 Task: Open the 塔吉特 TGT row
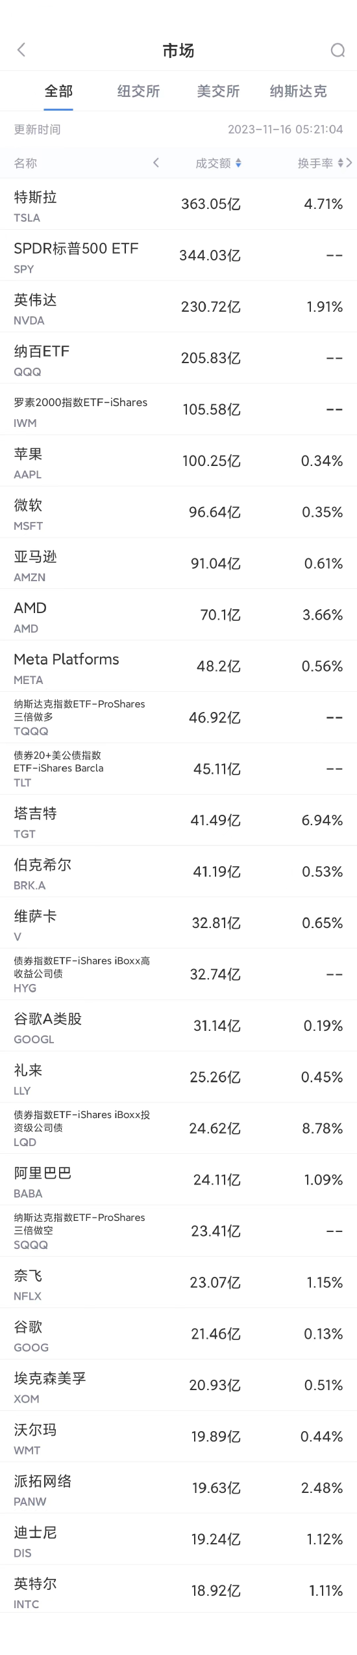(178, 821)
